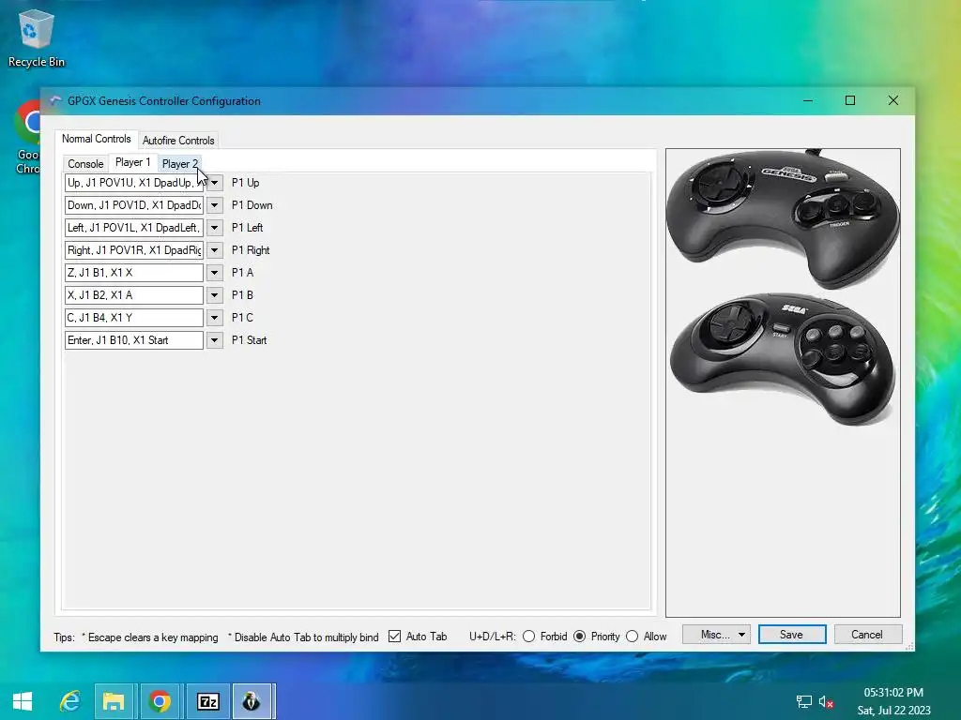Toggle the Auto Tab checkbox
This screenshot has height=720, width=961.
click(x=395, y=637)
